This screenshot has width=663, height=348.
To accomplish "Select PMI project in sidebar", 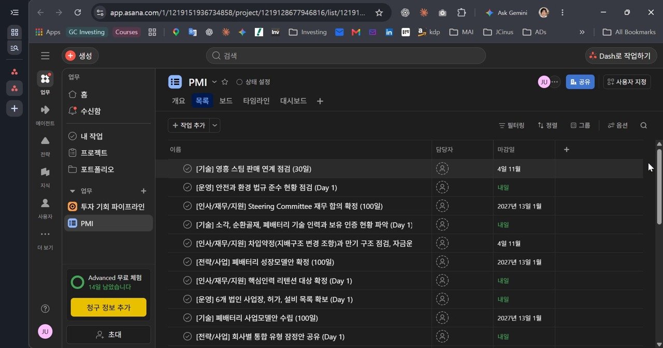I will [x=109, y=223].
